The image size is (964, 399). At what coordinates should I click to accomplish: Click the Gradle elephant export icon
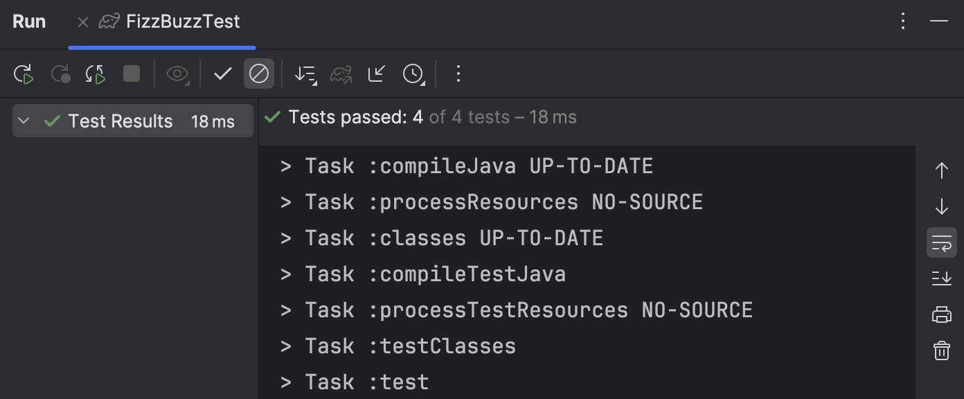[340, 73]
